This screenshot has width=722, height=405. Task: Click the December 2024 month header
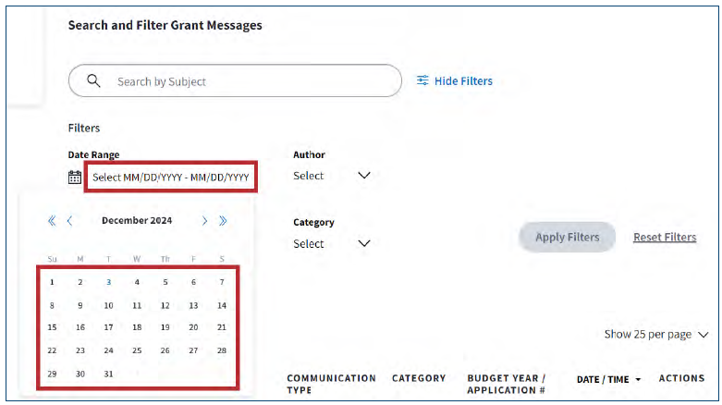click(137, 221)
